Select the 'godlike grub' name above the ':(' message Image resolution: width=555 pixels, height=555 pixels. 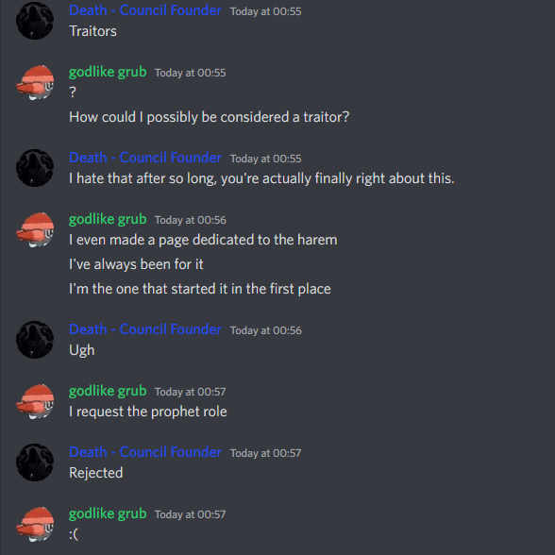point(108,513)
